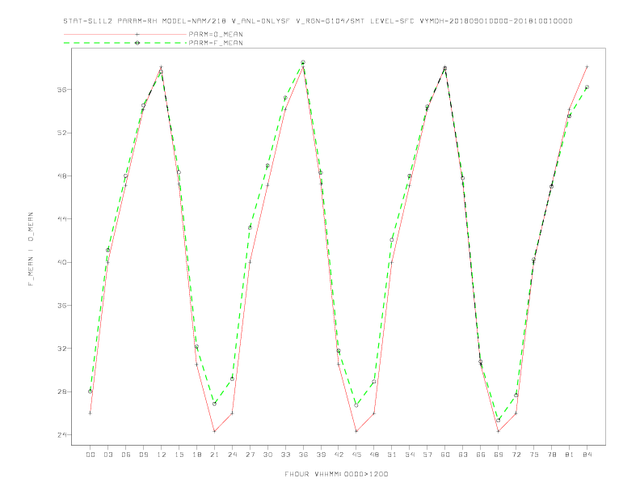Click the x-axis tick label 45

point(356,455)
